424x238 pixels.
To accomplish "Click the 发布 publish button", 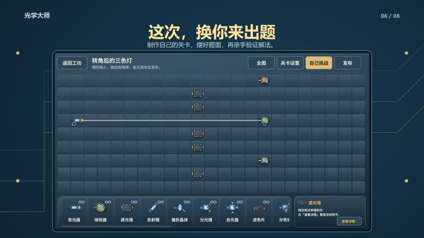I will coord(347,63).
